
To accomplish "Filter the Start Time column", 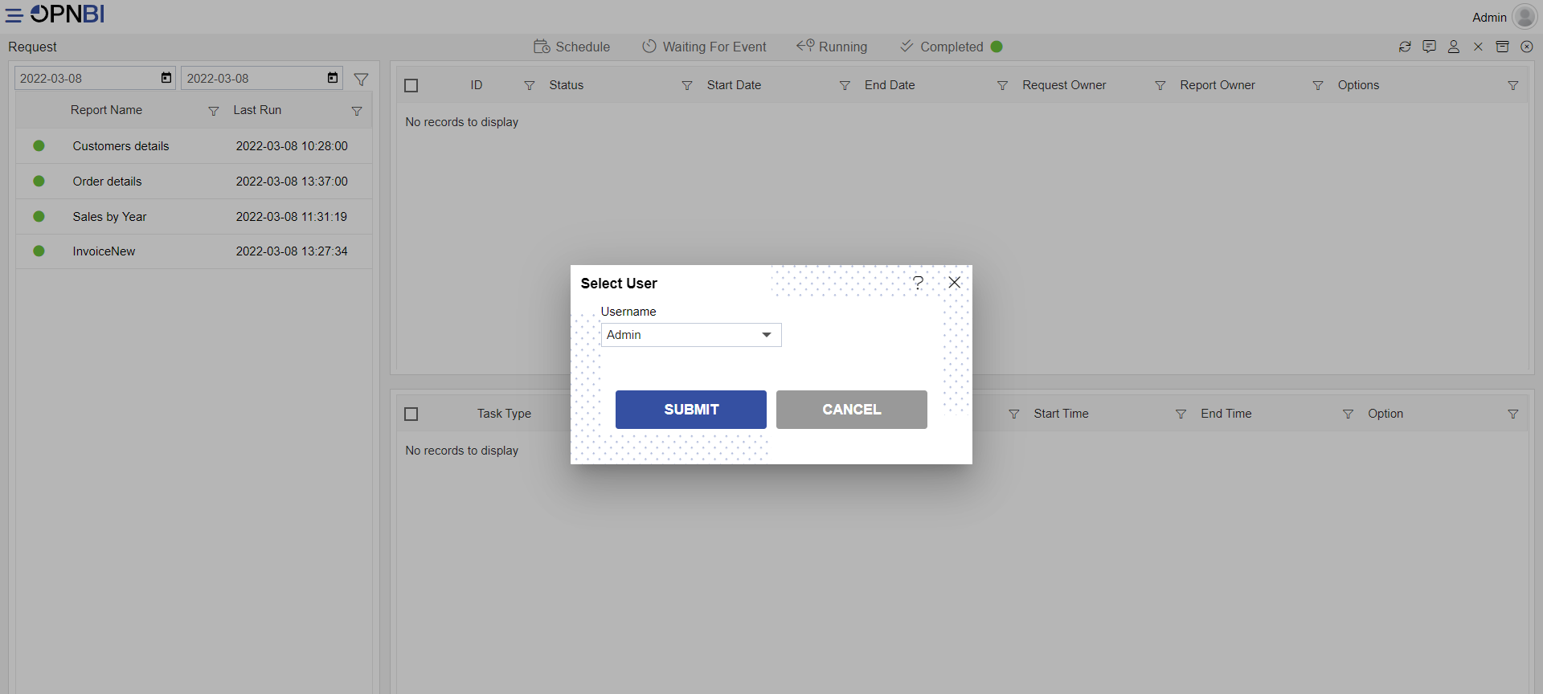I will click(1181, 414).
